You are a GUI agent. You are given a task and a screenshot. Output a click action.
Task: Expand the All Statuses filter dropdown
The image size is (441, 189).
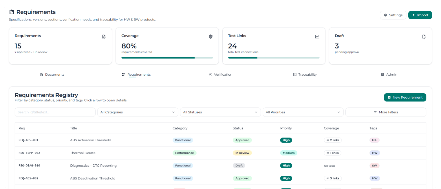[220, 112]
